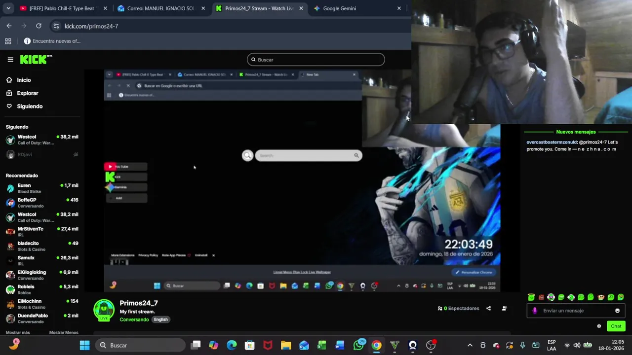Image resolution: width=632 pixels, height=355 pixels.
Task: Open Siguiendo in the sidebar
Action: pyautogui.click(x=24, y=106)
